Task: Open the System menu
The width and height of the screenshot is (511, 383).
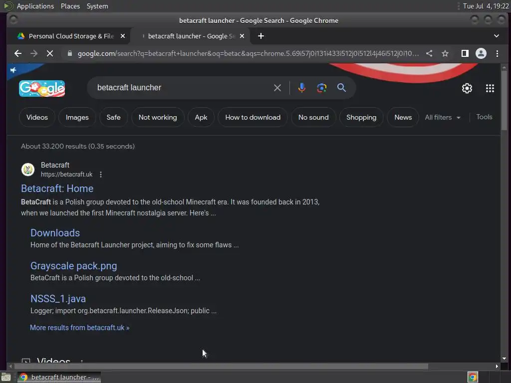Action: coord(97,6)
